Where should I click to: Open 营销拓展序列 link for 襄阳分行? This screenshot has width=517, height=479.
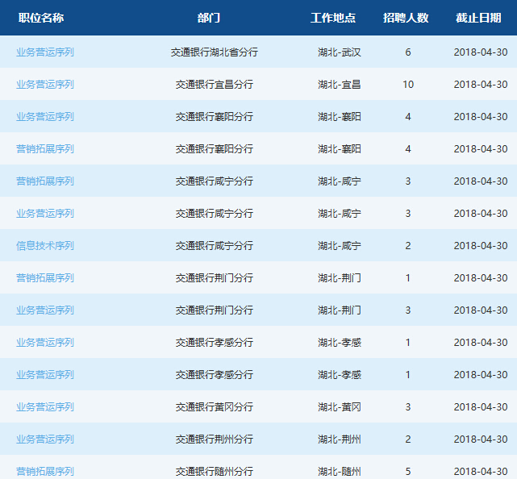(45, 149)
